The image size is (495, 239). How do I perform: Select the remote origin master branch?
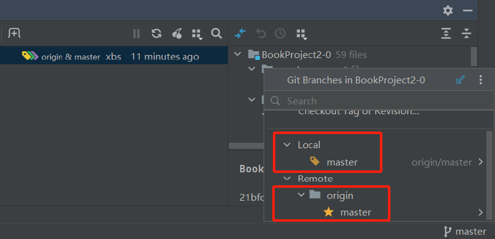356,212
